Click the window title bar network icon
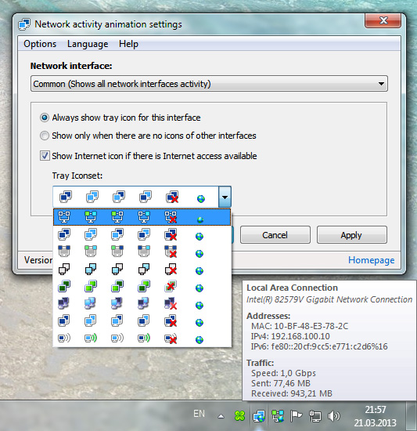This screenshot has width=417, height=431. pyautogui.click(x=24, y=24)
